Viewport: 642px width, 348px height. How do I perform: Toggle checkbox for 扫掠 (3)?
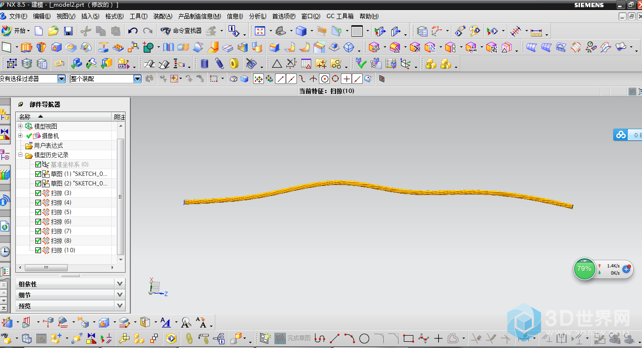point(38,193)
